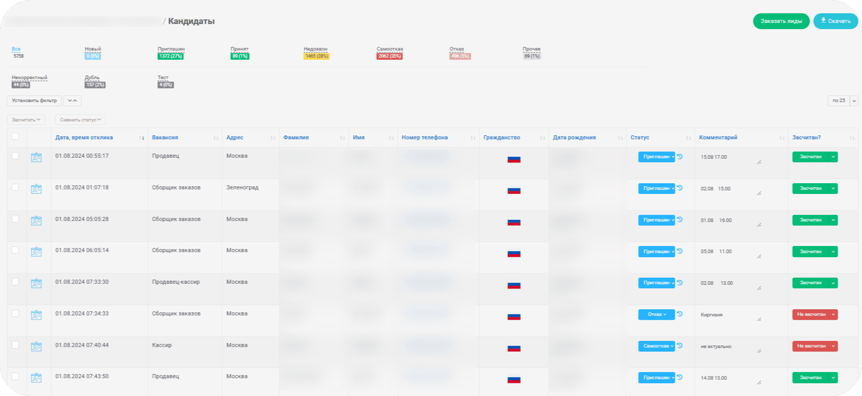Open candidate card icon for 07:34:33 row

click(36, 315)
